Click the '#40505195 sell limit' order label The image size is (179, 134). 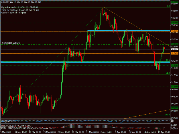[x=11, y=43]
